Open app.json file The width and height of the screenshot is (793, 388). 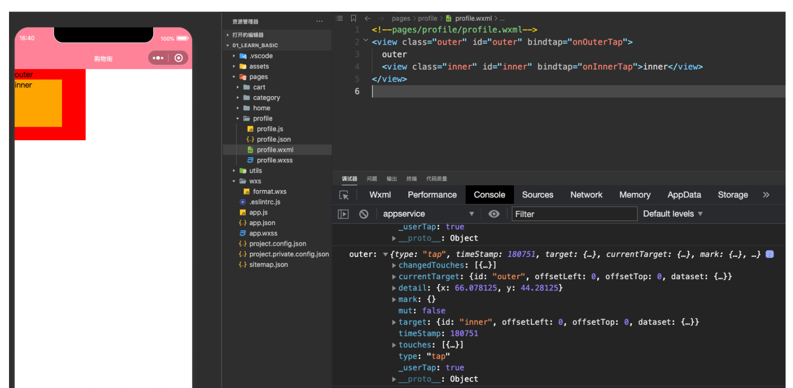[262, 223]
